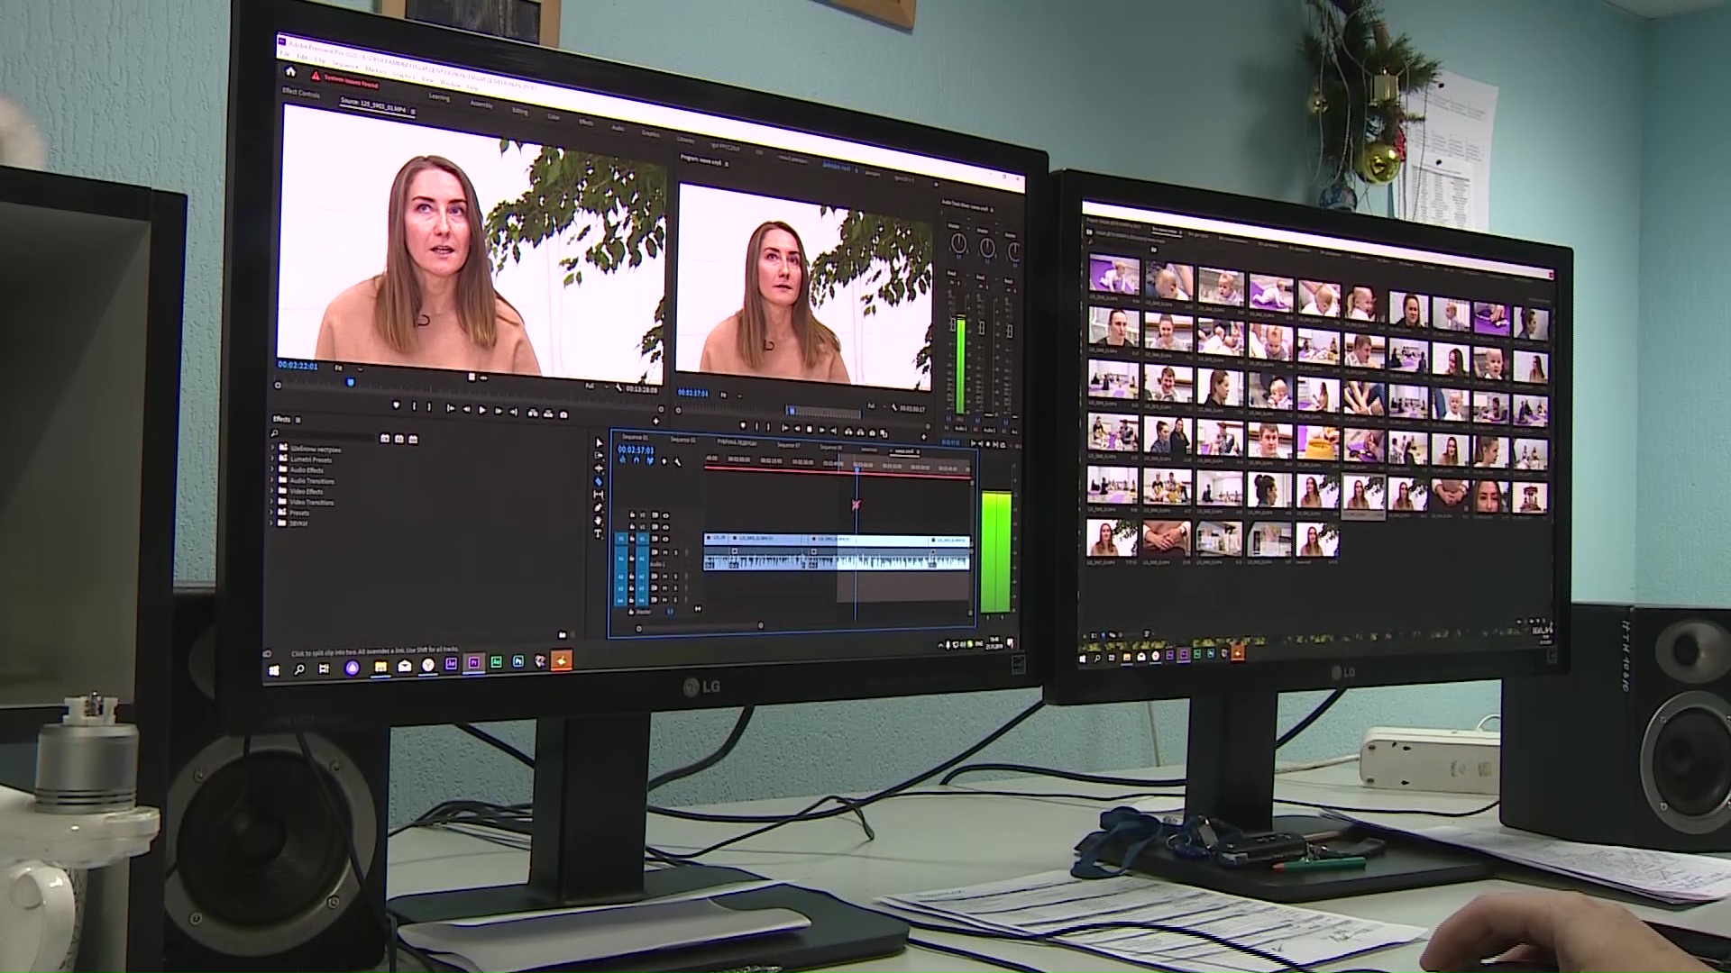Screen dimensions: 1731x973
Task: Open the timeline wrench settings icon
Action: click(x=678, y=462)
